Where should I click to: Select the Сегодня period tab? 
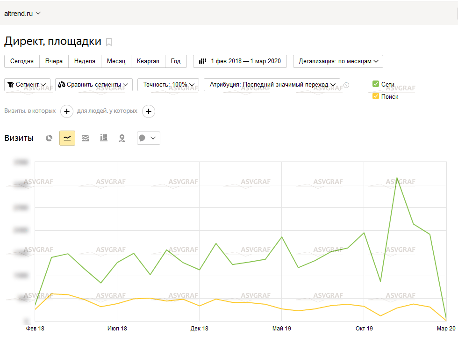pyautogui.click(x=22, y=61)
